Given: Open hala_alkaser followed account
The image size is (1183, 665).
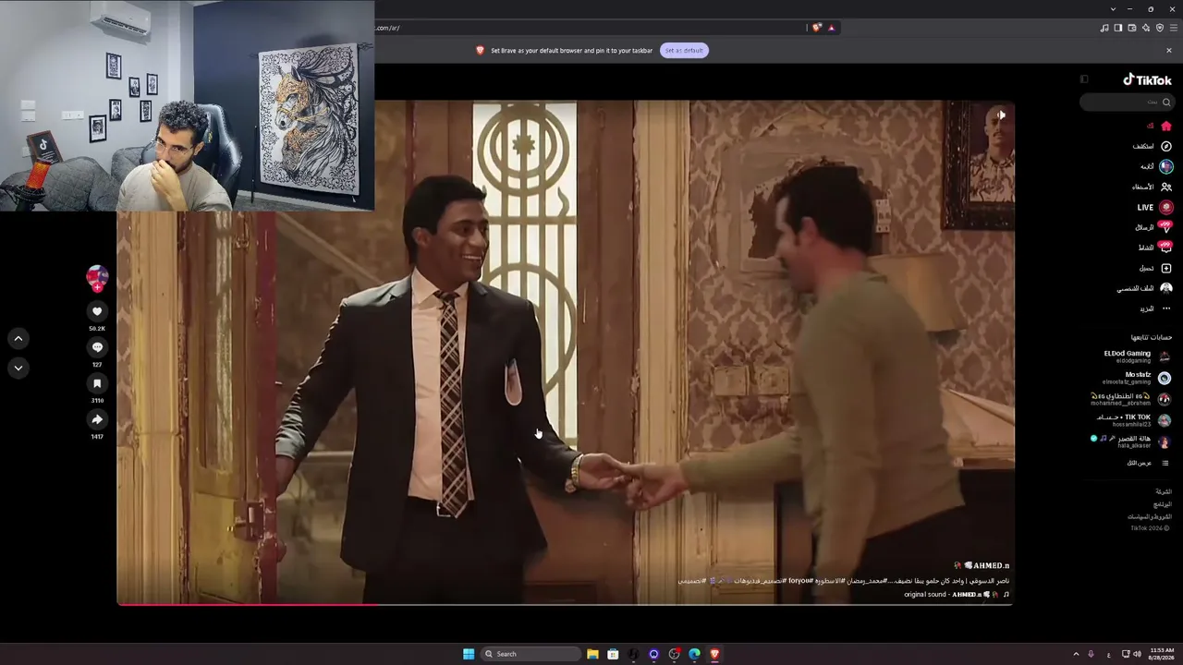Looking at the screenshot, I should coord(1131,441).
